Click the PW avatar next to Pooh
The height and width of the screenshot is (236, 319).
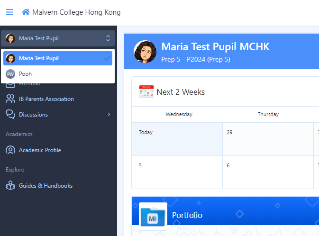click(x=10, y=74)
